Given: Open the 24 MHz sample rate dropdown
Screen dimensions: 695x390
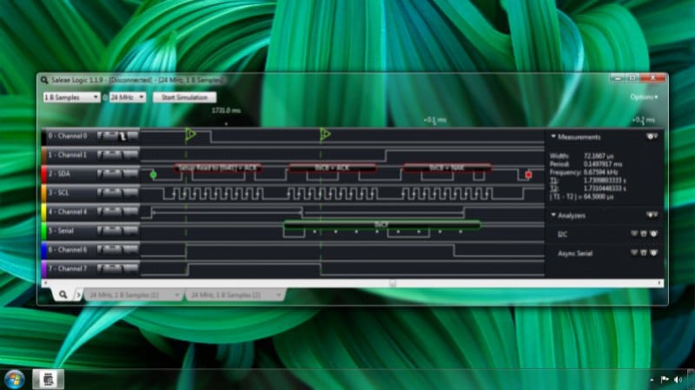Looking at the screenshot, I should coord(128,97).
